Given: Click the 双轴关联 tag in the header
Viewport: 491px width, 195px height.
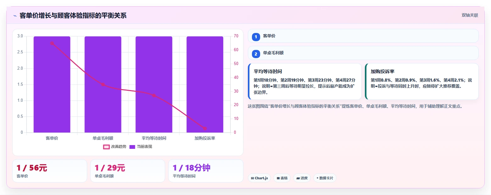Looking at the screenshot, I should 470,15.
